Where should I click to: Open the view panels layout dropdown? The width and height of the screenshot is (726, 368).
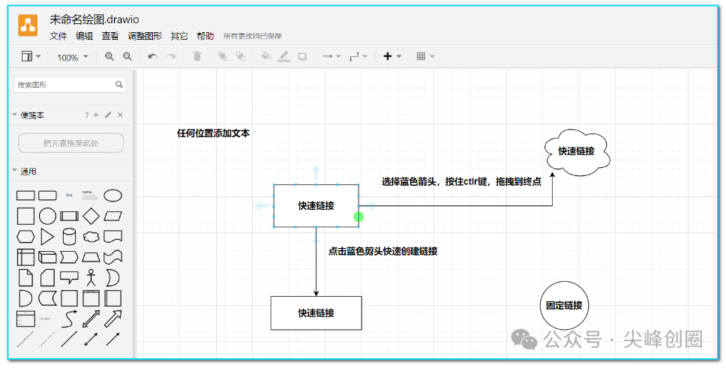point(31,56)
